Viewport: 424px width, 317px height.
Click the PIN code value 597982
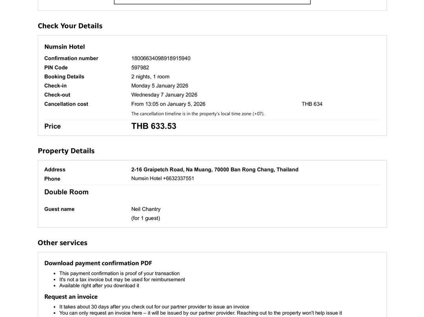pos(140,67)
